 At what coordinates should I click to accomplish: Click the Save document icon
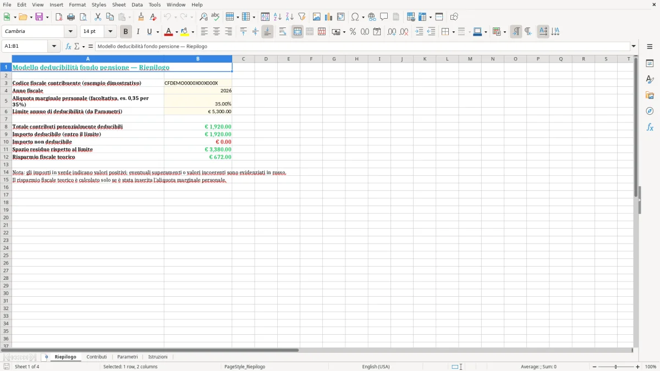click(x=39, y=17)
